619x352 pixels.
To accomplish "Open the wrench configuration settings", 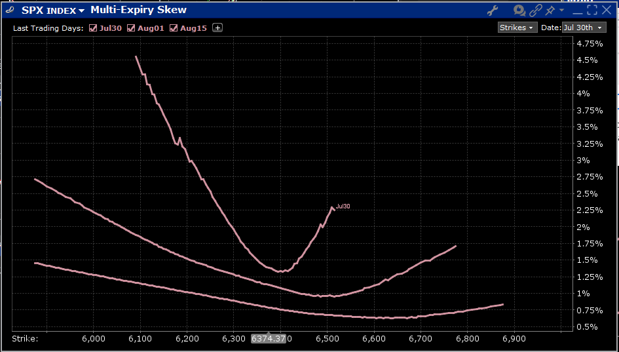I will [x=493, y=10].
